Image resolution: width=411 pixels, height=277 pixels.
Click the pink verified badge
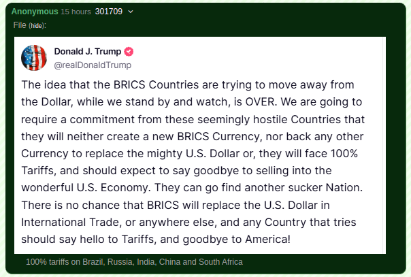point(129,52)
